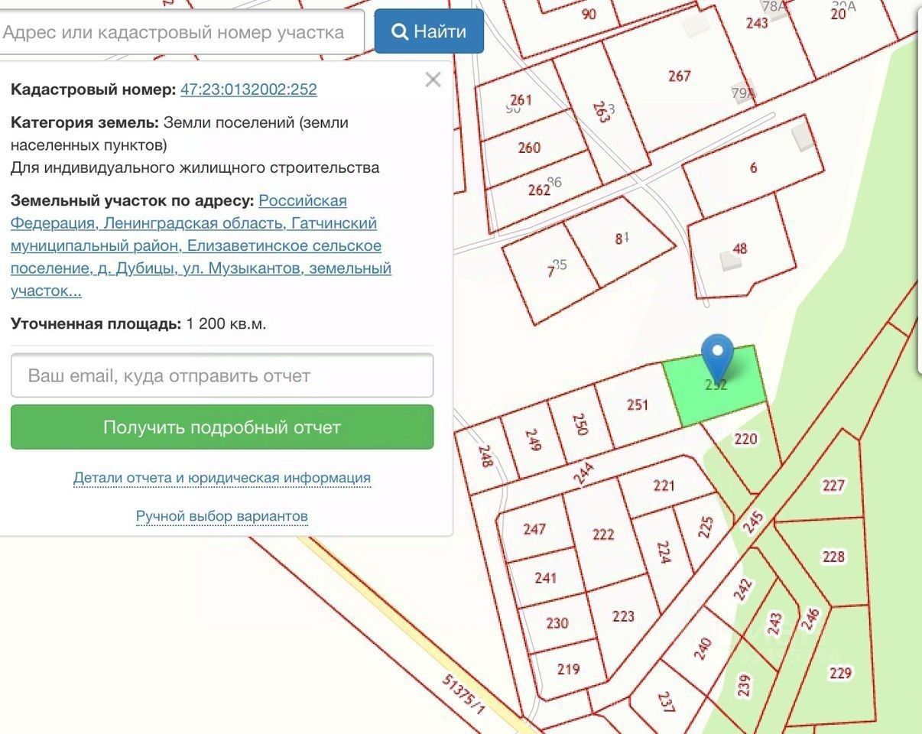Select parcel 219 on the map

(x=568, y=669)
